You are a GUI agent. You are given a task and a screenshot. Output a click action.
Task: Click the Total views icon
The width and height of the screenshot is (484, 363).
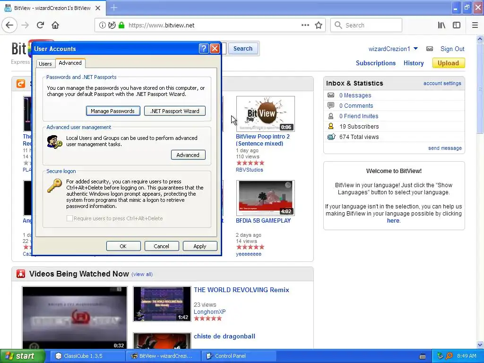pyautogui.click(x=331, y=137)
